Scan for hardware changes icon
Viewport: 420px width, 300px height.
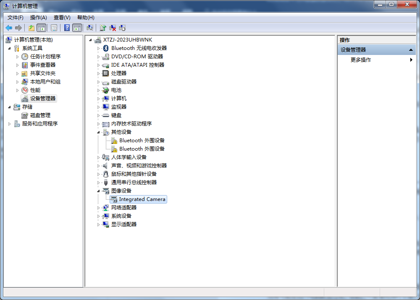click(90, 28)
